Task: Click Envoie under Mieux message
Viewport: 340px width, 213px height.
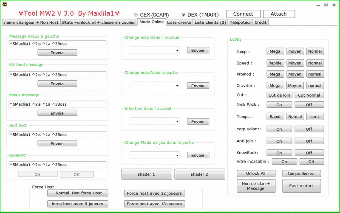Action: pos(57,113)
